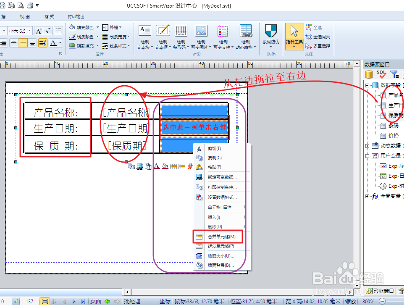This screenshot has height=305, width=407.
Task: Open the Fill Color dropdown arrow
Action: [97, 27]
